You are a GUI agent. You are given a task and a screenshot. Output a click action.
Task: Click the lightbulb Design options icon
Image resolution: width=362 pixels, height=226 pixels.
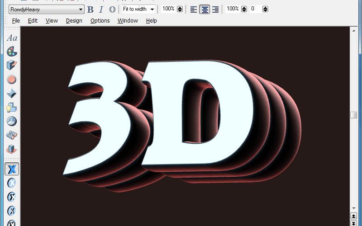12,108
